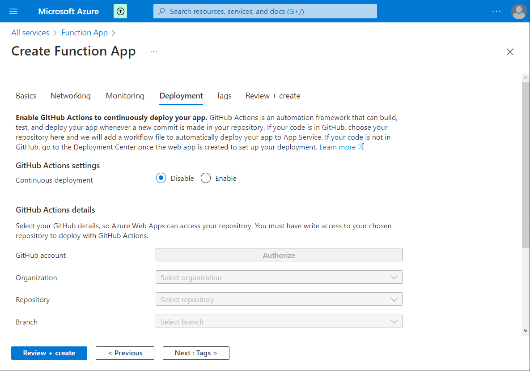Expand the Select branch dropdown
The height and width of the screenshot is (371, 530).
pyautogui.click(x=279, y=322)
